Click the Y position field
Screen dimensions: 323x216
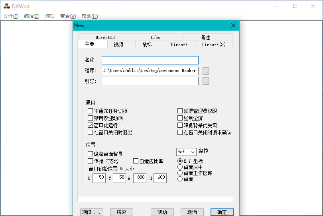pos(120,178)
